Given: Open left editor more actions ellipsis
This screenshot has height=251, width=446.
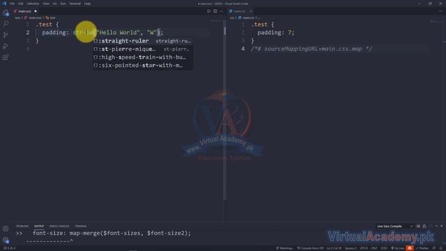Looking at the screenshot, I should pyautogui.click(x=222, y=11).
